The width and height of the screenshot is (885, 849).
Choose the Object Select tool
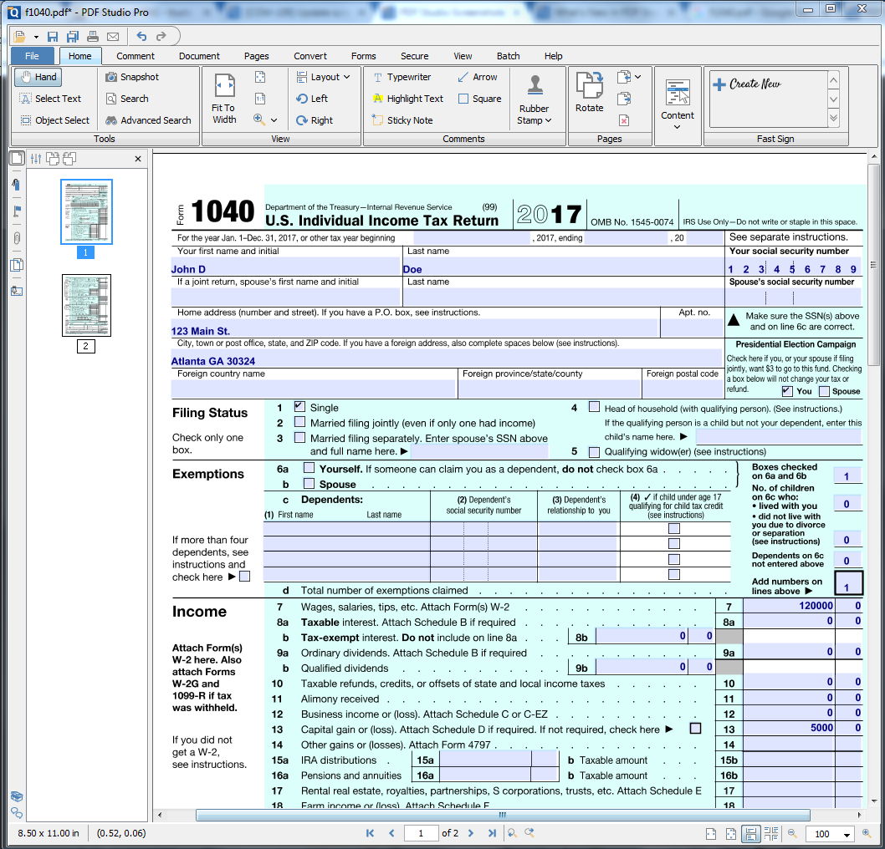(x=54, y=120)
